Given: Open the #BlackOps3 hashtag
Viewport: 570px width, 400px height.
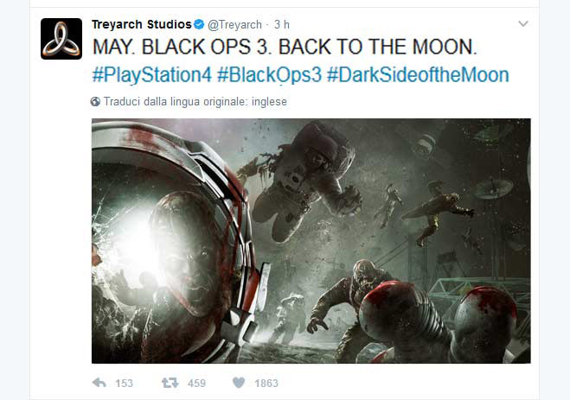Looking at the screenshot, I should pos(269,75).
